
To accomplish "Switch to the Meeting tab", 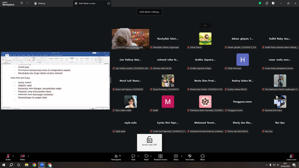I will pyautogui.click(x=40, y=3).
